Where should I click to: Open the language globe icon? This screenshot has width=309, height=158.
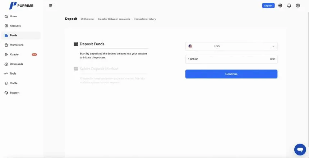coord(280,6)
